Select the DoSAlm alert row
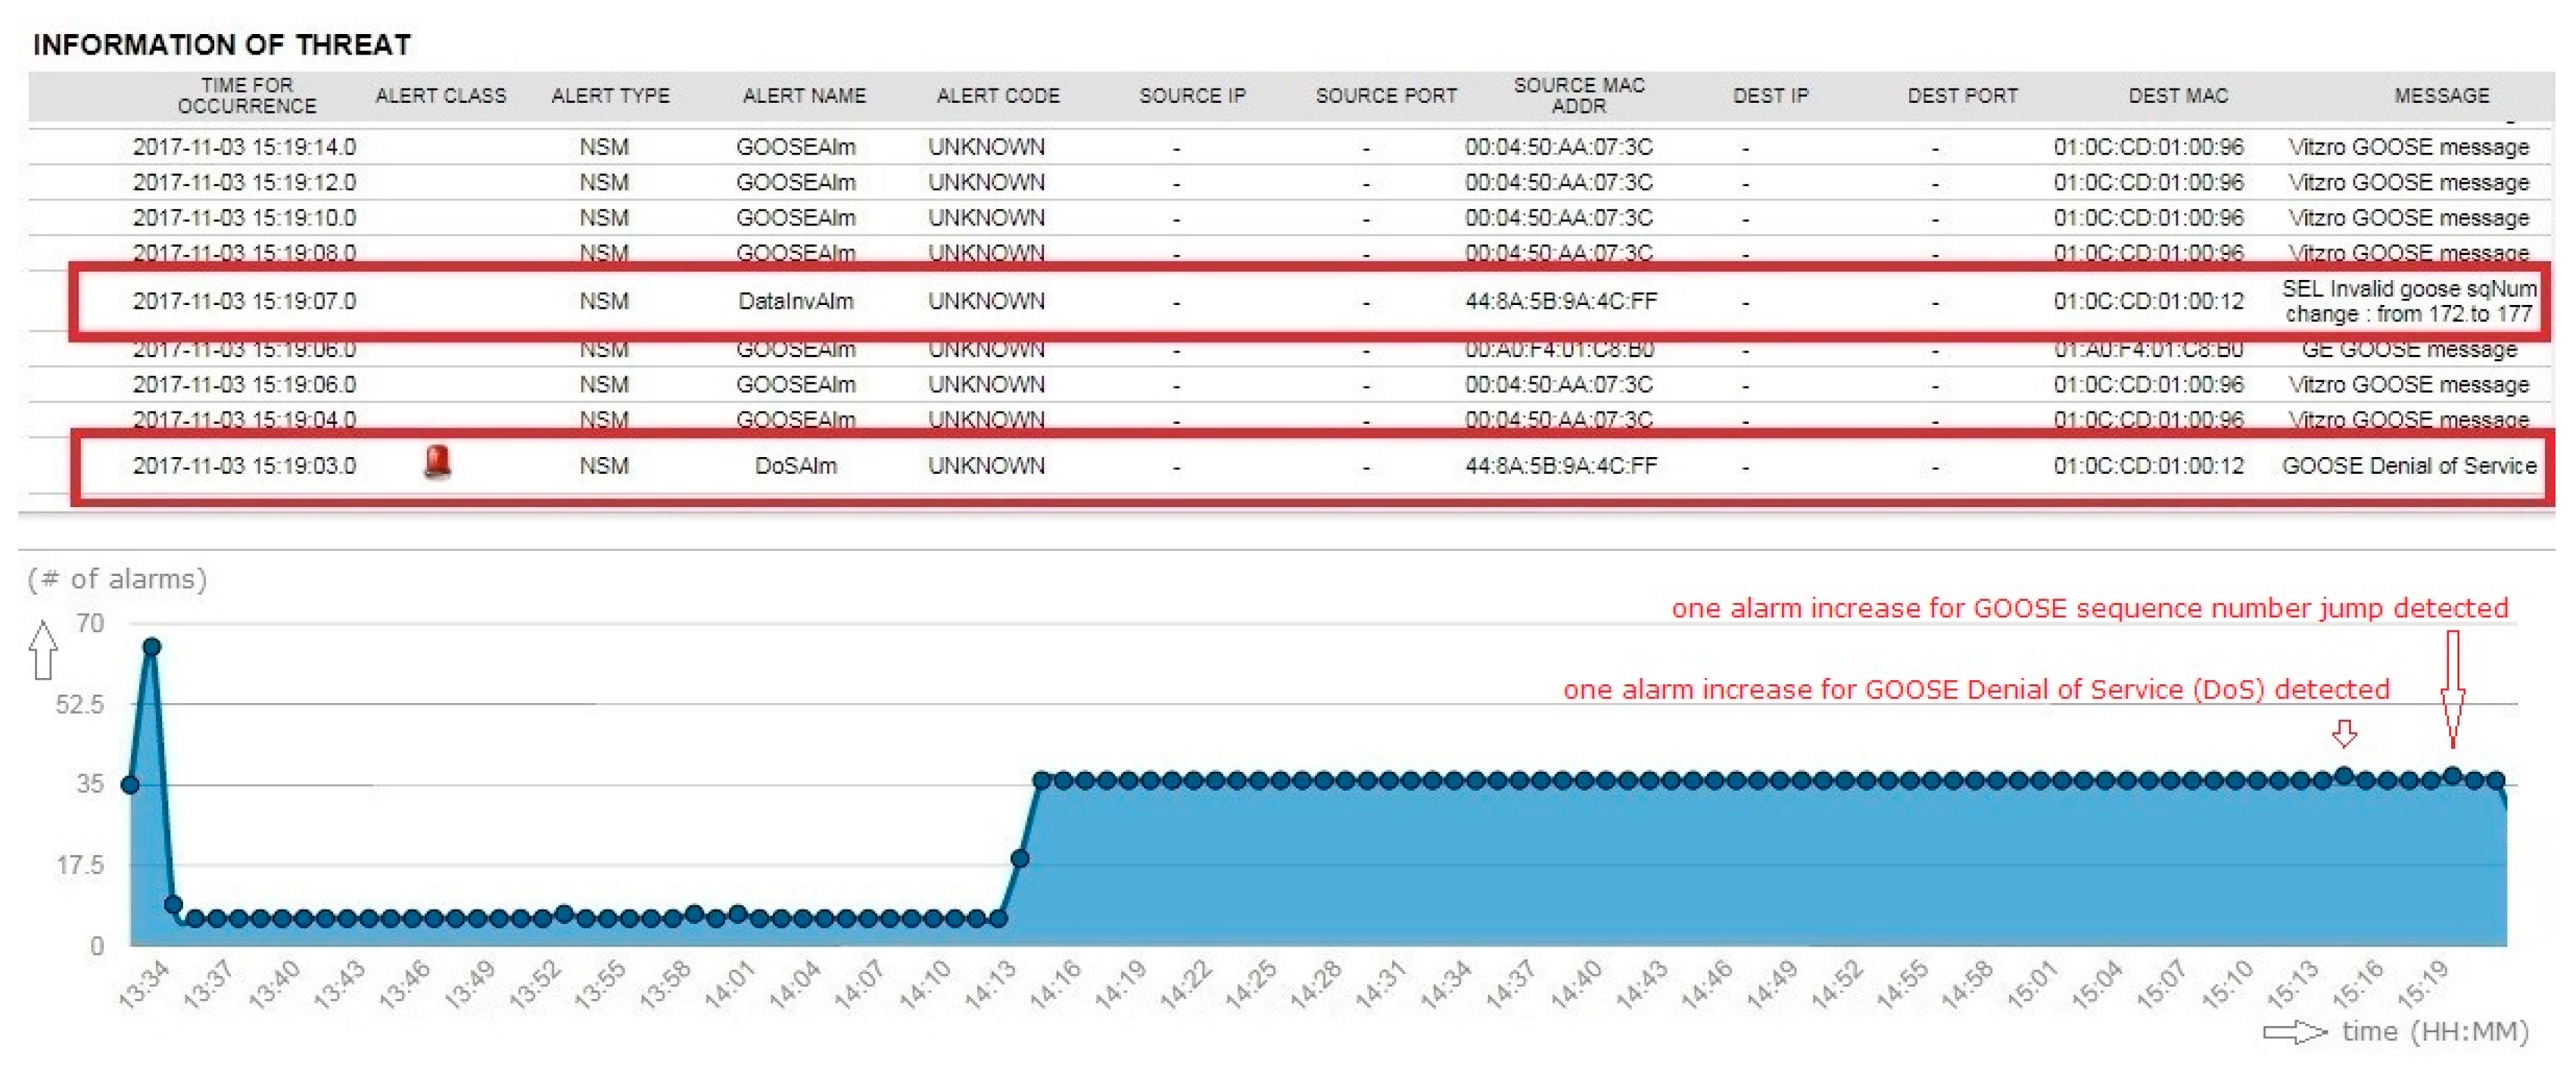The image size is (2576, 1067). 795,466
